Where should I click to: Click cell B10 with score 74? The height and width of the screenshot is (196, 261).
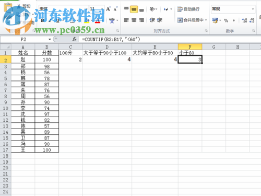47,108
